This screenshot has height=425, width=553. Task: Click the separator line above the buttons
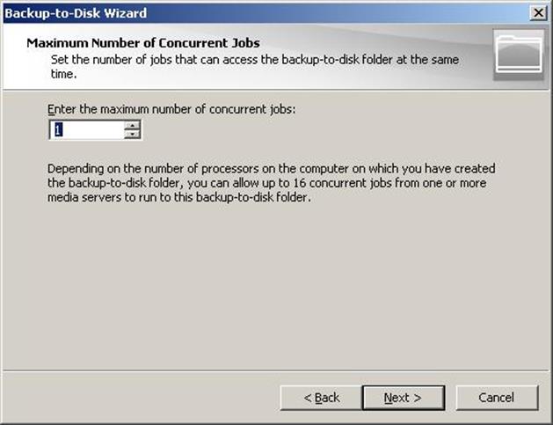276,370
